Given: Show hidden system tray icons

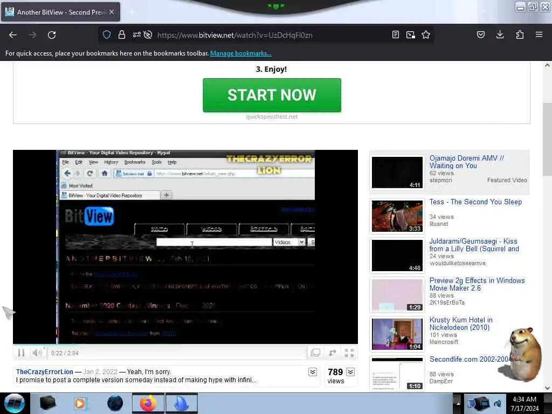Looking at the screenshot, I should tap(458, 403).
